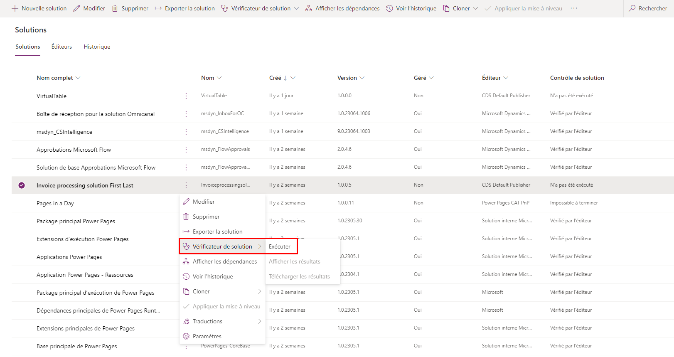Click the clone icon in the top toolbar
The width and height of the screenshot is (674, 357).
pyautogui.click(x=446, y=8)
